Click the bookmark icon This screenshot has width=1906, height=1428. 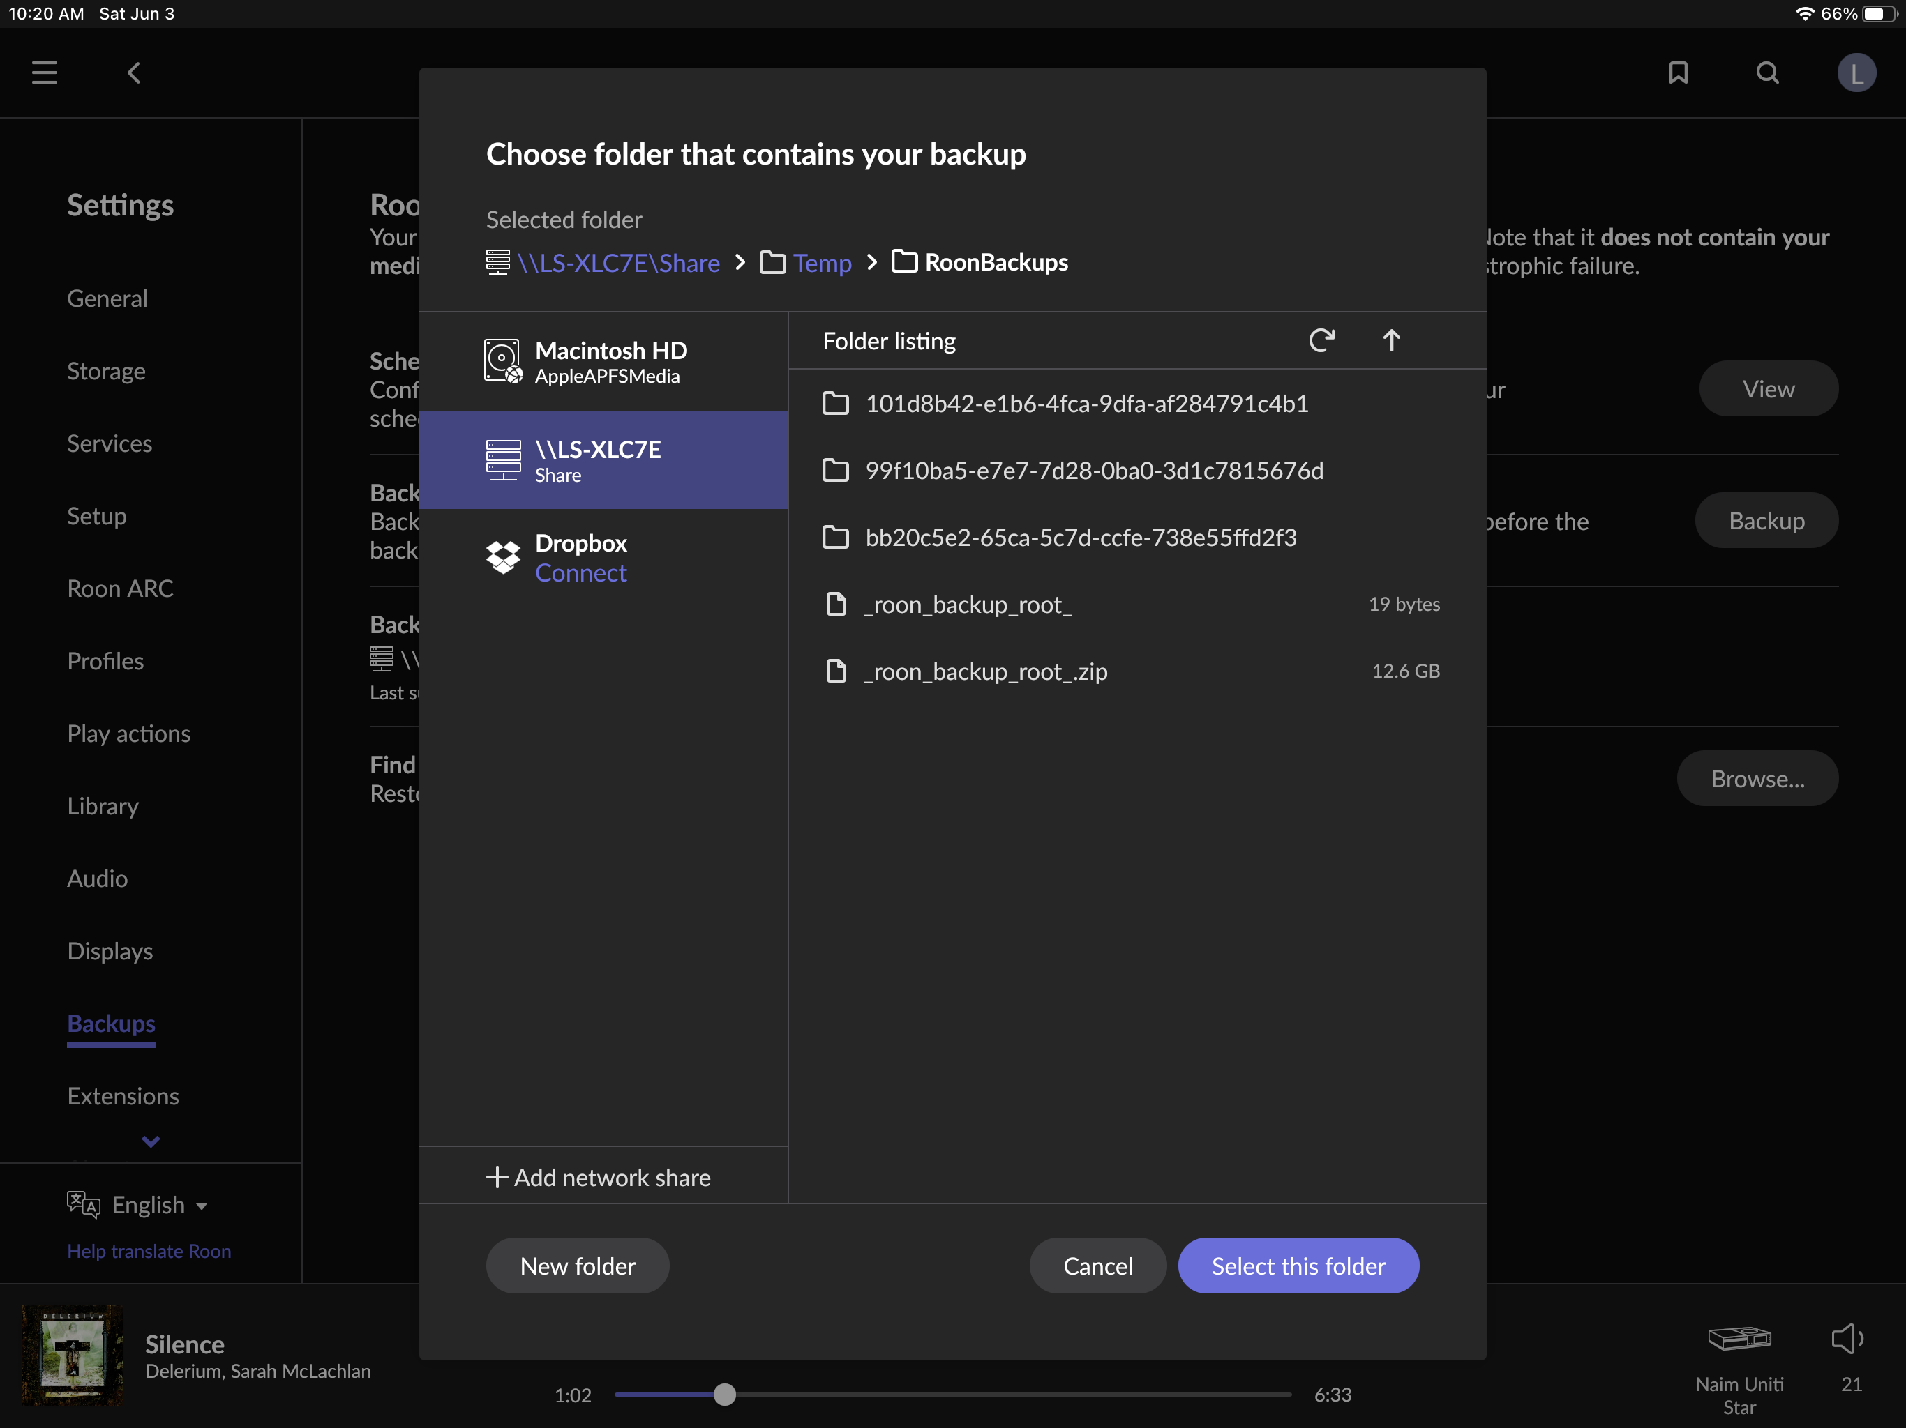[x=1678, y=73]
